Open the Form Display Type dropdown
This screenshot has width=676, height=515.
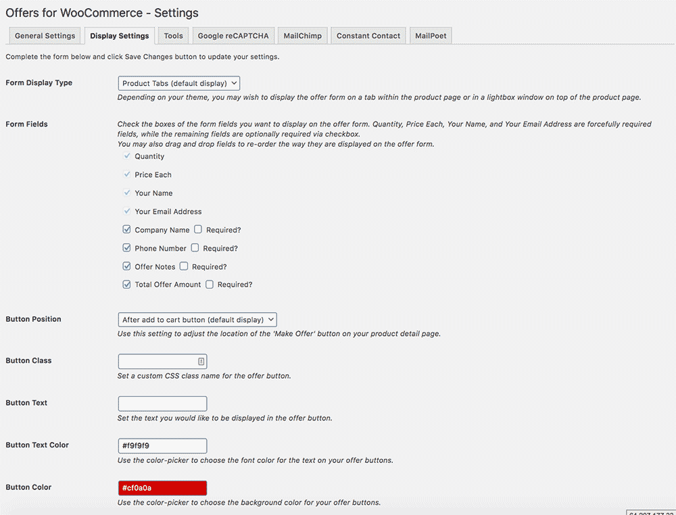[179, 83]
